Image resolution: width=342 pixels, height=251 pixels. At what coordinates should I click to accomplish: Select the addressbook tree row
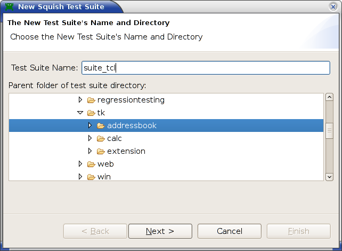(166, 126)
